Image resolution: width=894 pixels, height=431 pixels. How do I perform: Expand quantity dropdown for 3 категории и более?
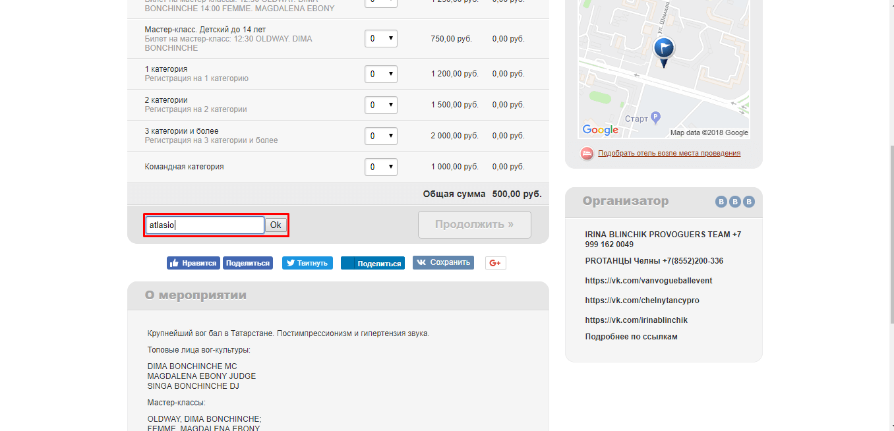(x=381, y=136)
